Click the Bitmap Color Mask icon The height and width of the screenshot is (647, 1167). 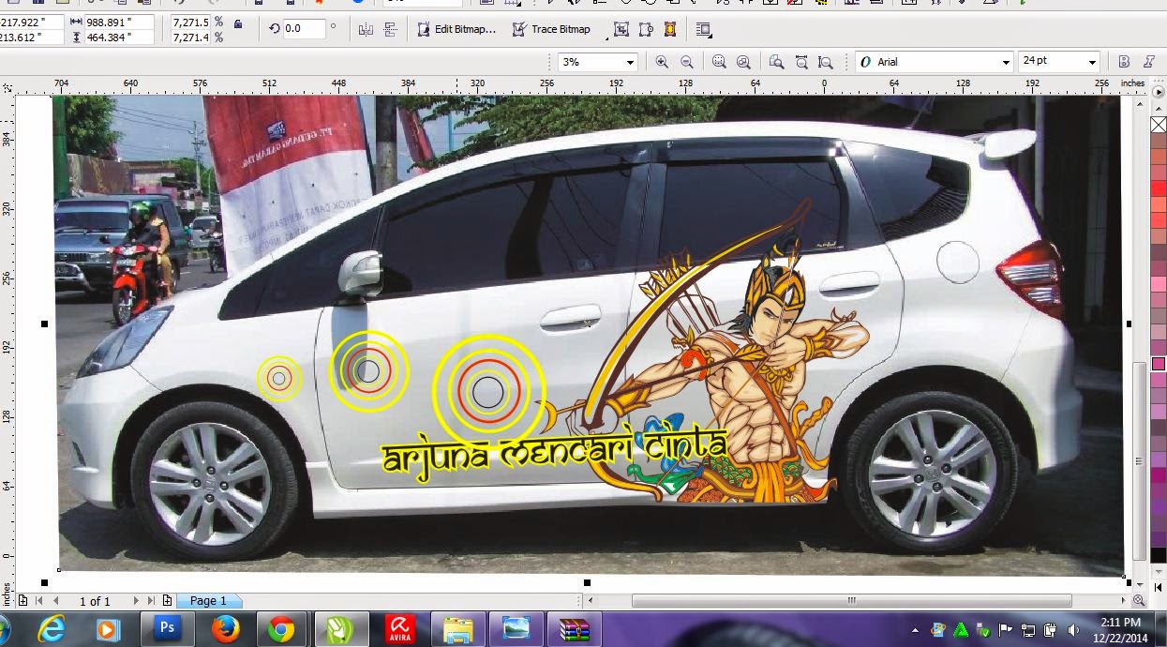click(670, 30)
